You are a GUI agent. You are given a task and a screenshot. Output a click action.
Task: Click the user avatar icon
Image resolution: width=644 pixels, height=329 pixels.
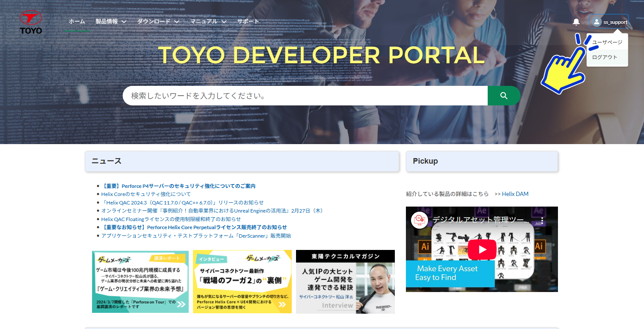[x=597, y=22]
